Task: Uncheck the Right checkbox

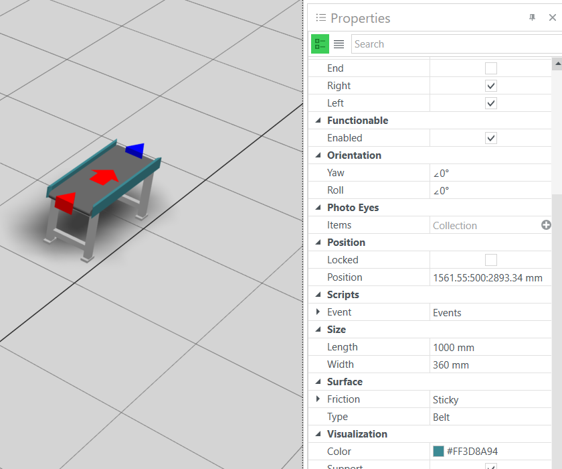Action: tap(490, 86)
